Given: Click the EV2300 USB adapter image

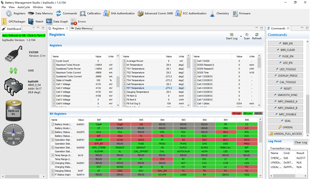Looking at the screenshot, I should point(14,54).
